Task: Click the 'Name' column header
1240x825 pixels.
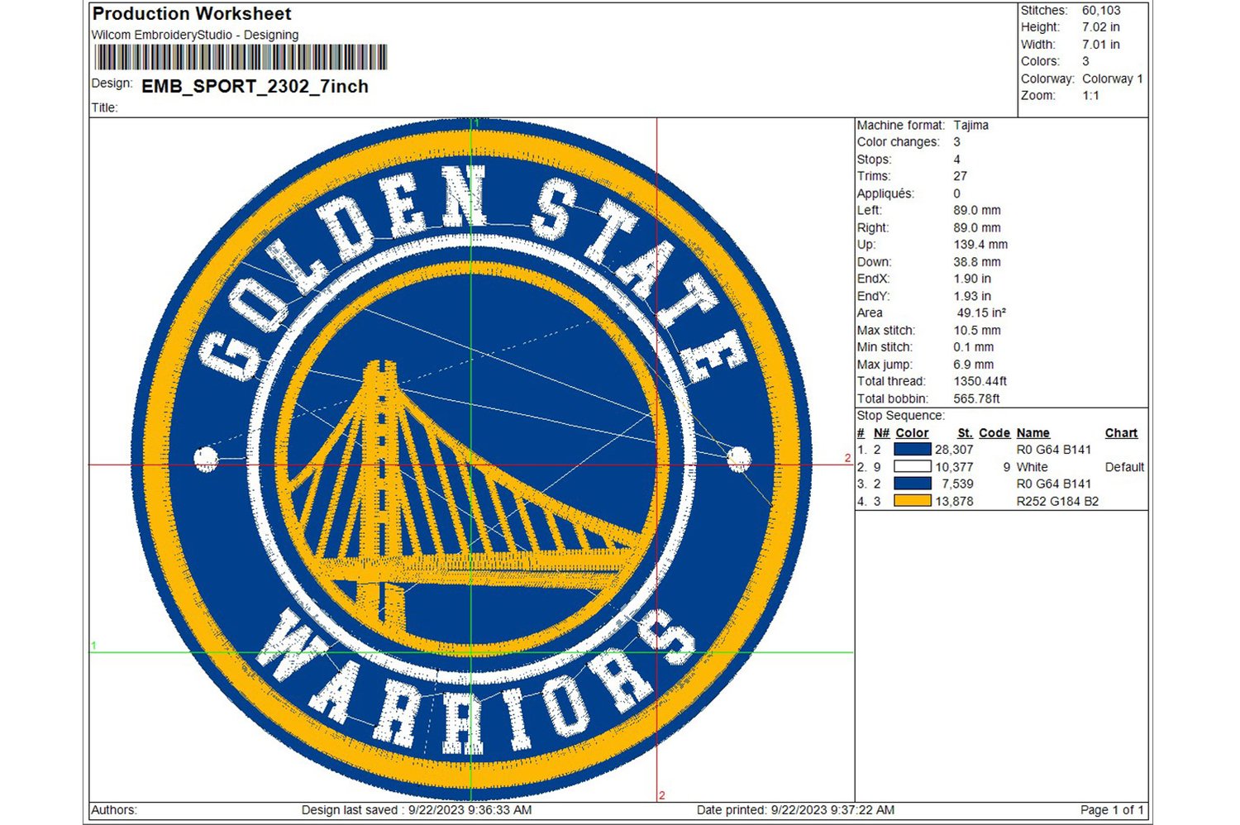Action: [1033, 433]
